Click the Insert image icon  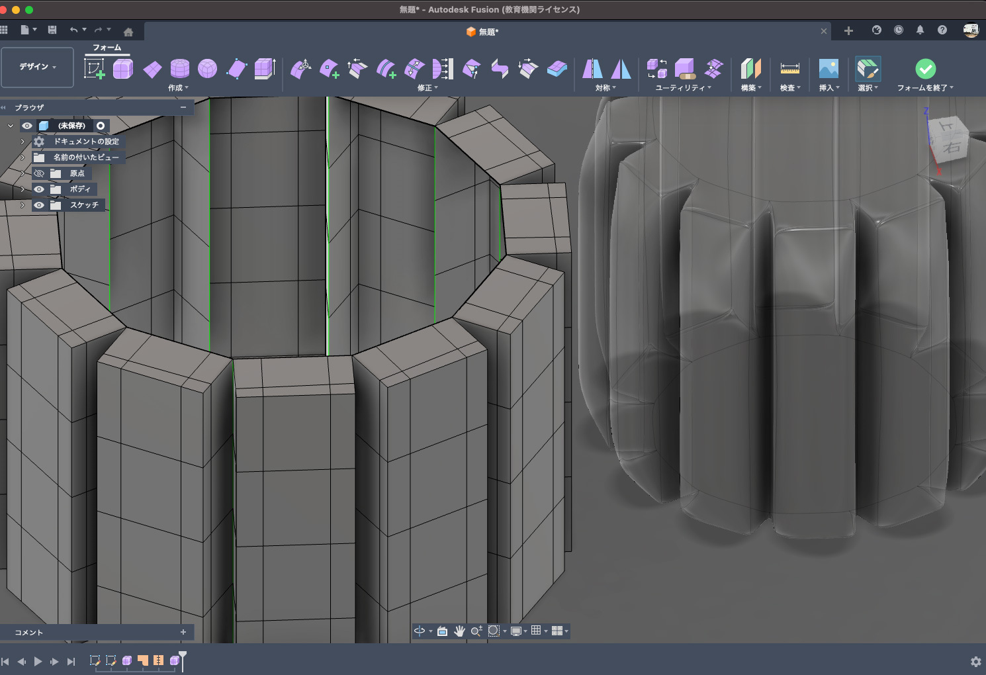(x=829, y=68)
